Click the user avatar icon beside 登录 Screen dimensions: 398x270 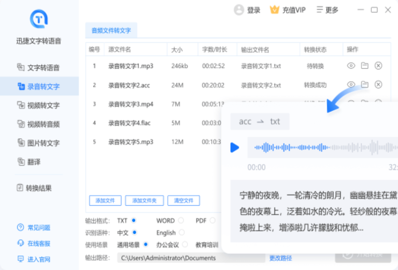pos(239,10)
